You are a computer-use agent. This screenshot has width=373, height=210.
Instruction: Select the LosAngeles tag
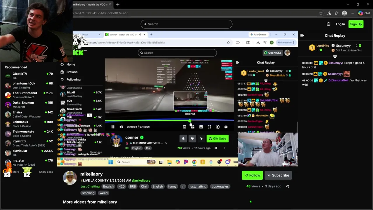click(220, 186)
